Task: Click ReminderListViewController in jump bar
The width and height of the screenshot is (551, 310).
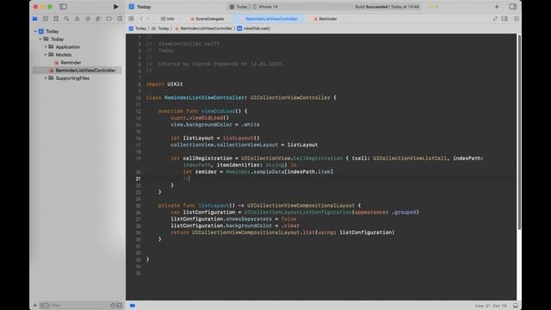Action: [203, 28]
